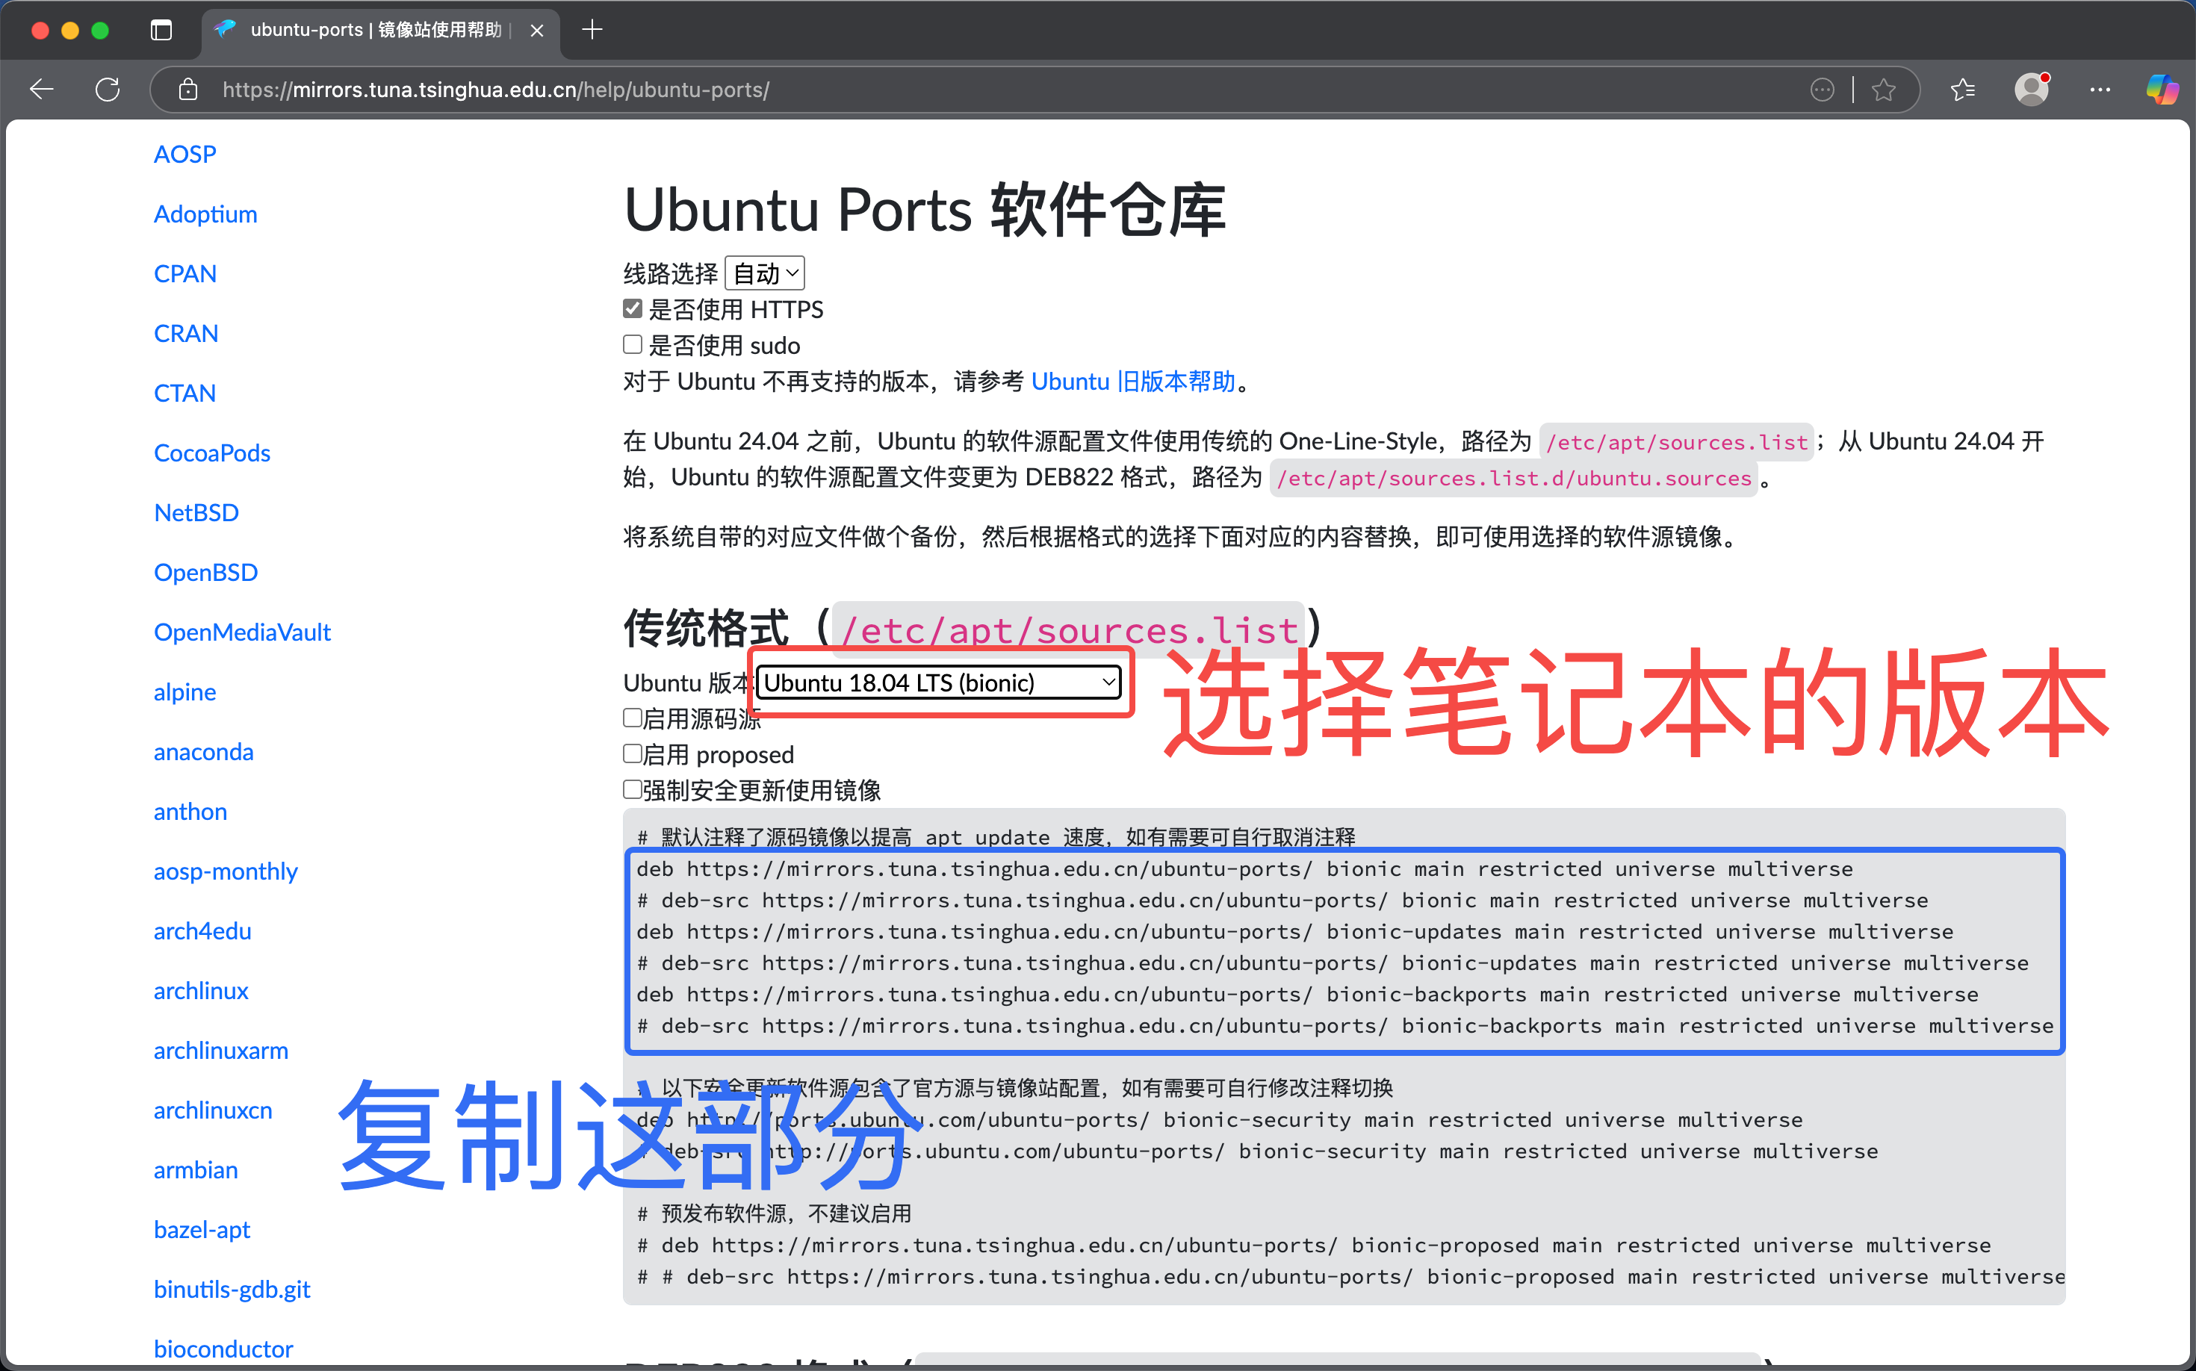Open the browser settings and more menu
Viewport: 2196px width, 1371px height.
[x=2100, y=90]
